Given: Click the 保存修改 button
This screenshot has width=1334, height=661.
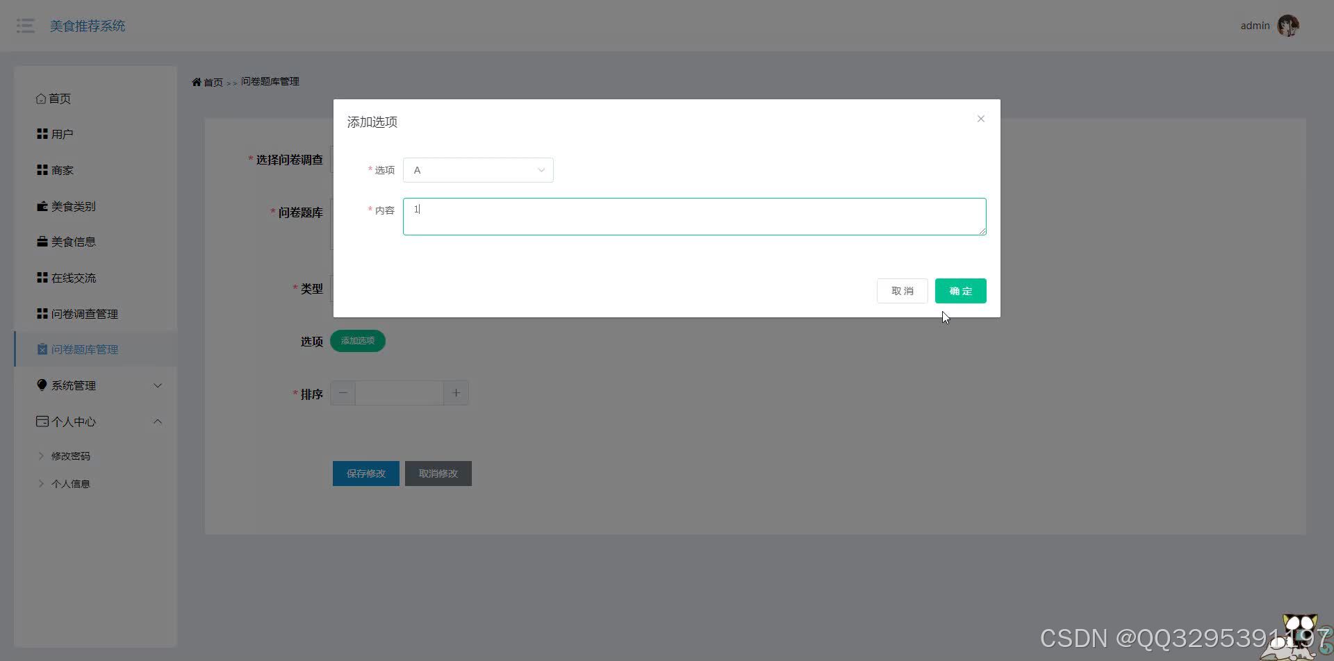Looking at the screenshot, I should click(366, 474).
